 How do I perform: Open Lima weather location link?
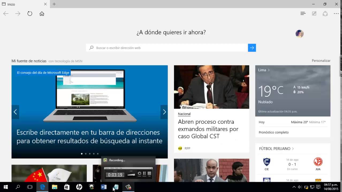pyautogui.click(x=264, y=70)
